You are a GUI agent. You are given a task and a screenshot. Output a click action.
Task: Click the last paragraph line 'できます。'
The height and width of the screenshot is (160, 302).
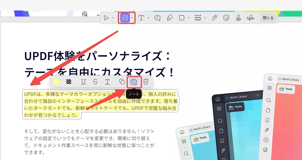34,152
